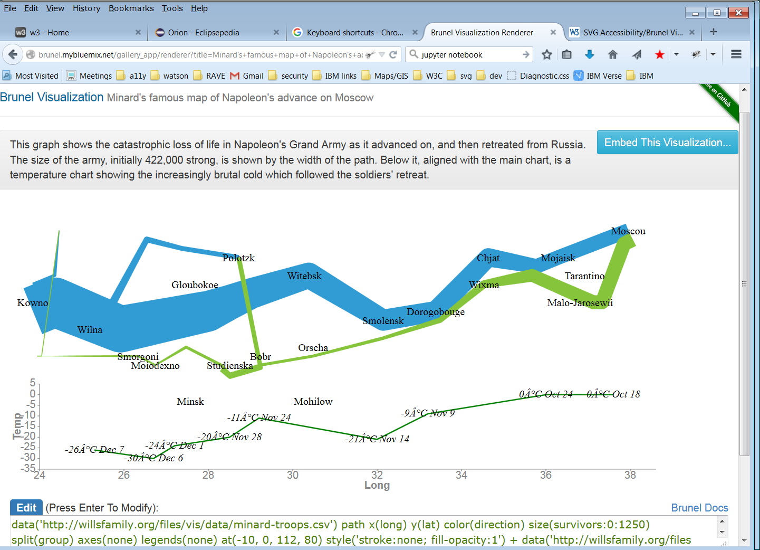Click the browser back arrow button
This screenshot has height=550, width=760.
click(13, 54)
